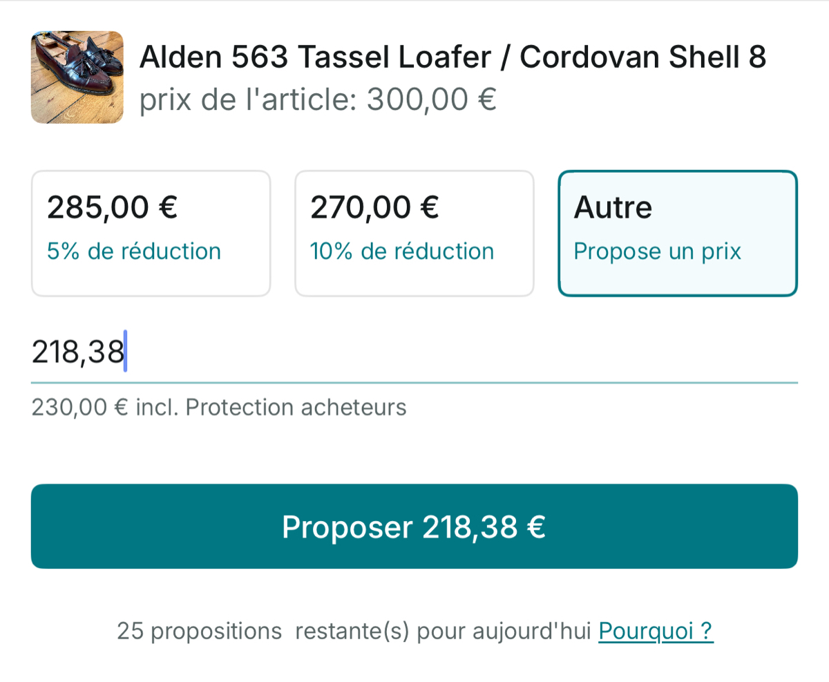Open the Pourquoi ? link
Screen dimensions: 829x682
(656, 631)
